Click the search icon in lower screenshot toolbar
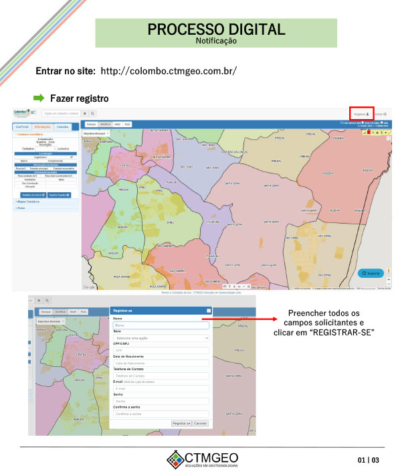 pos(47,301)
